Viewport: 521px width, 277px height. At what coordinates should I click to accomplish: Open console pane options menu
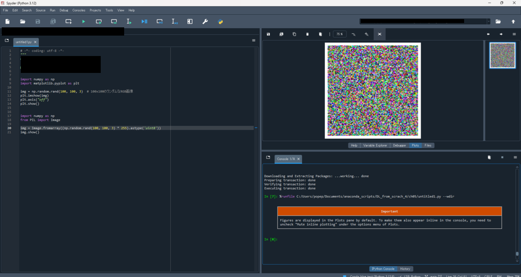point(515,157)
